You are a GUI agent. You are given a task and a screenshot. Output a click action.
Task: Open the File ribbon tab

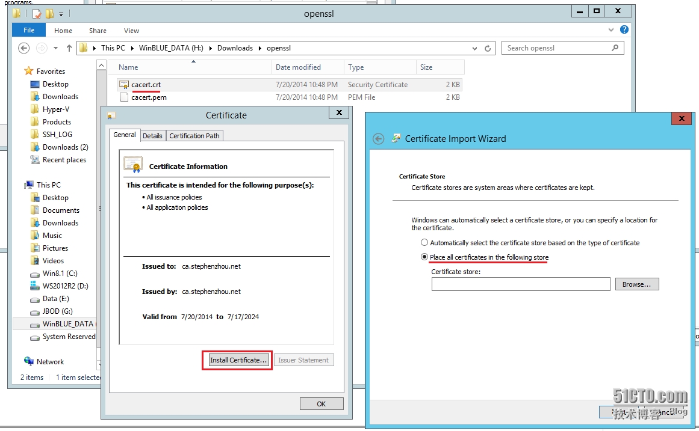pos(29,30)
